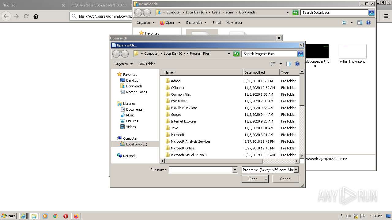Select the Java folder

point(174,128)
